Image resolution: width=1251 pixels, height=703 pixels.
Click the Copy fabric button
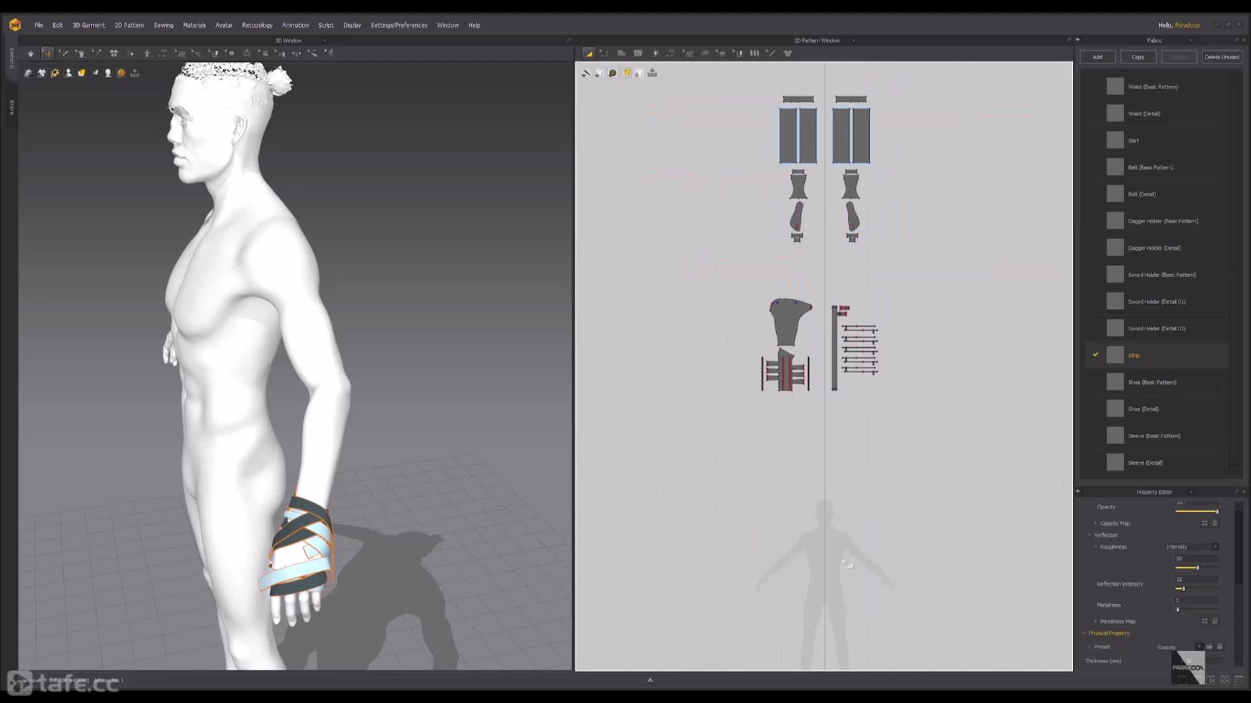pyautogui.click(x=1138, y=57)
